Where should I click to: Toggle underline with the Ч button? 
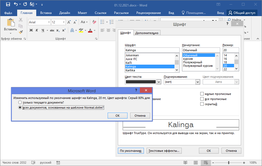[43, 30]
